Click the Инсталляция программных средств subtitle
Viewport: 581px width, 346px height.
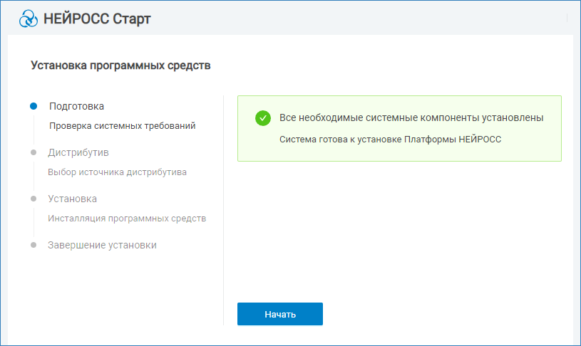click(127, 218)
